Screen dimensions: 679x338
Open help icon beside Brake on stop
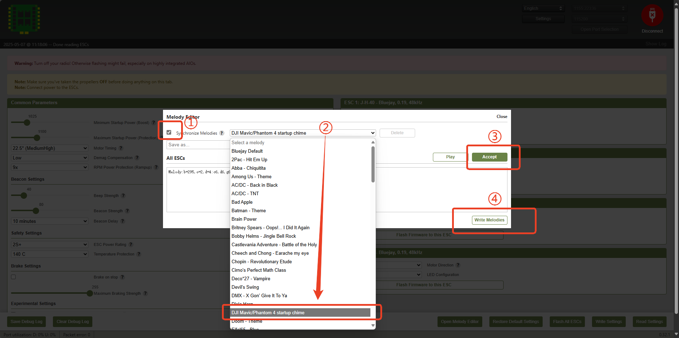click(x=122, y=277)
